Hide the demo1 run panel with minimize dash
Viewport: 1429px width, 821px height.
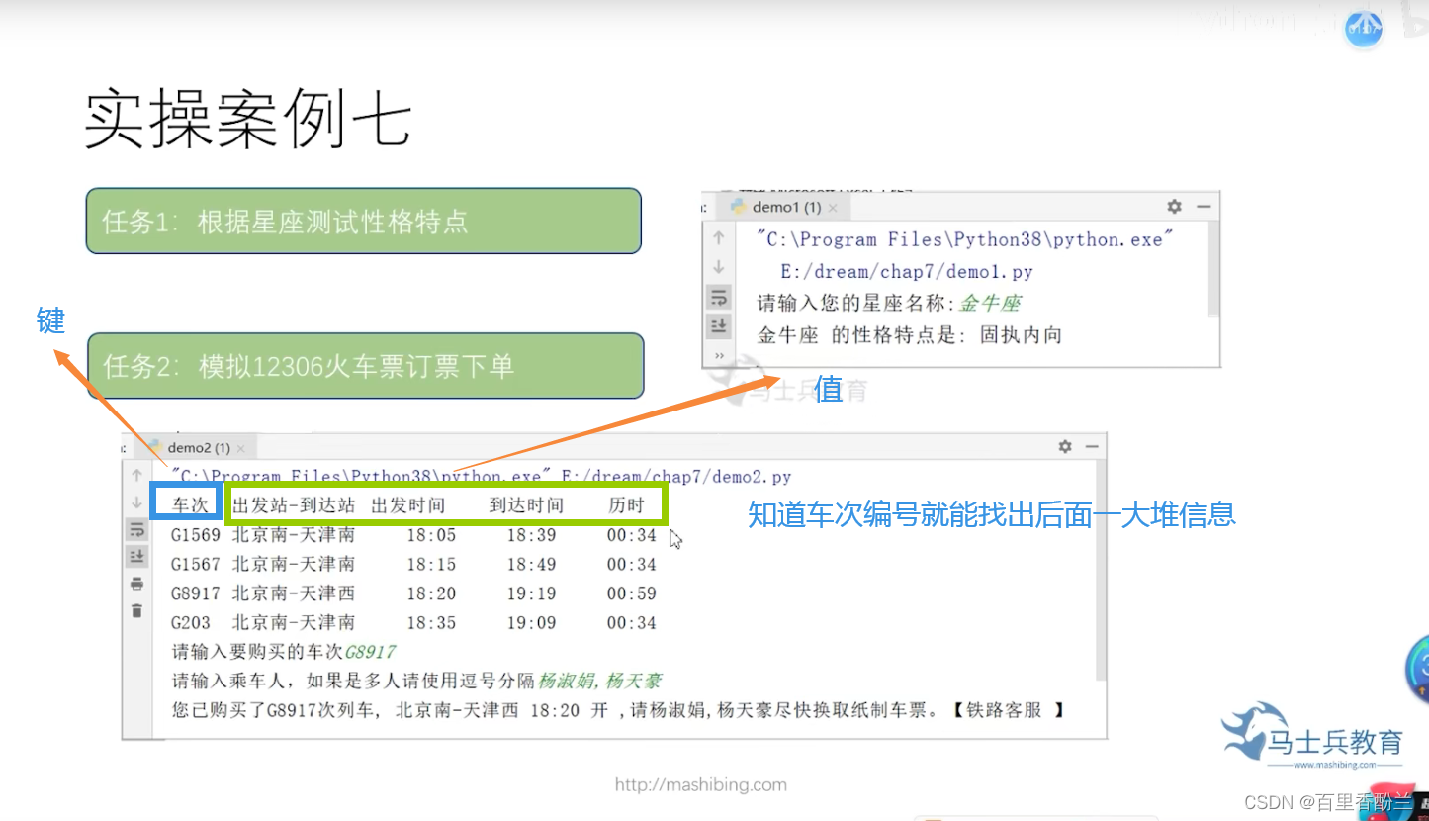pyautogui.click(x=1204, y=207)
